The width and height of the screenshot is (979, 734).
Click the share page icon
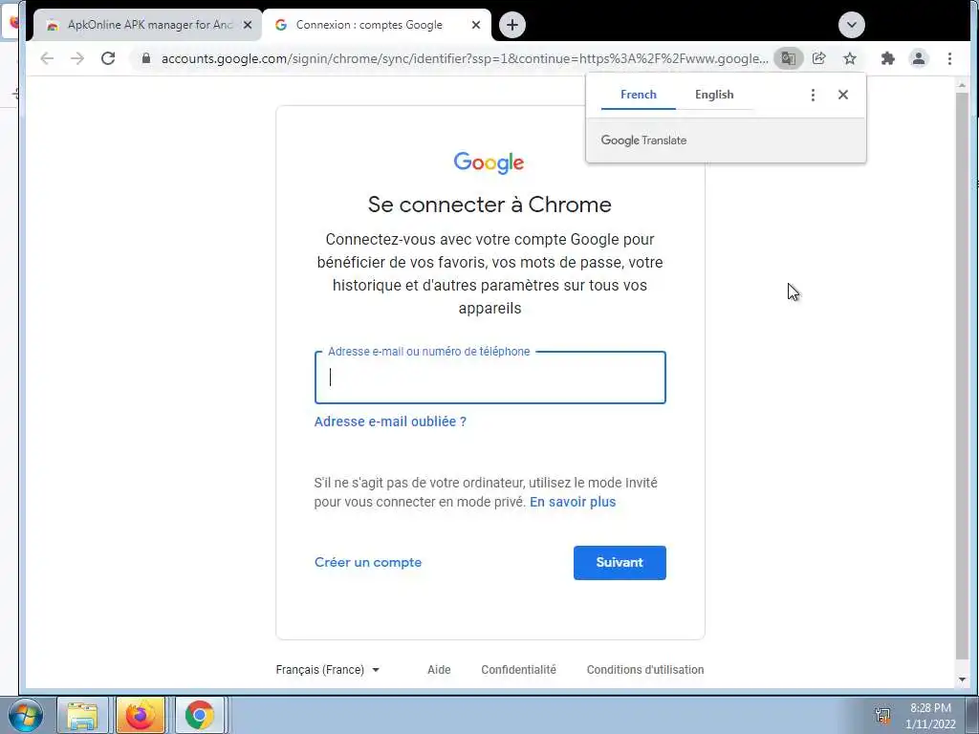click(x=819, y=58)
